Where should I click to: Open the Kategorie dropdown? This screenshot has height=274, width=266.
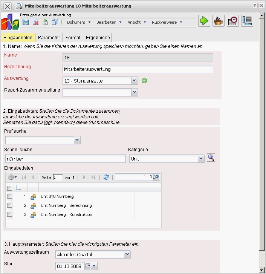coord(201,159)
